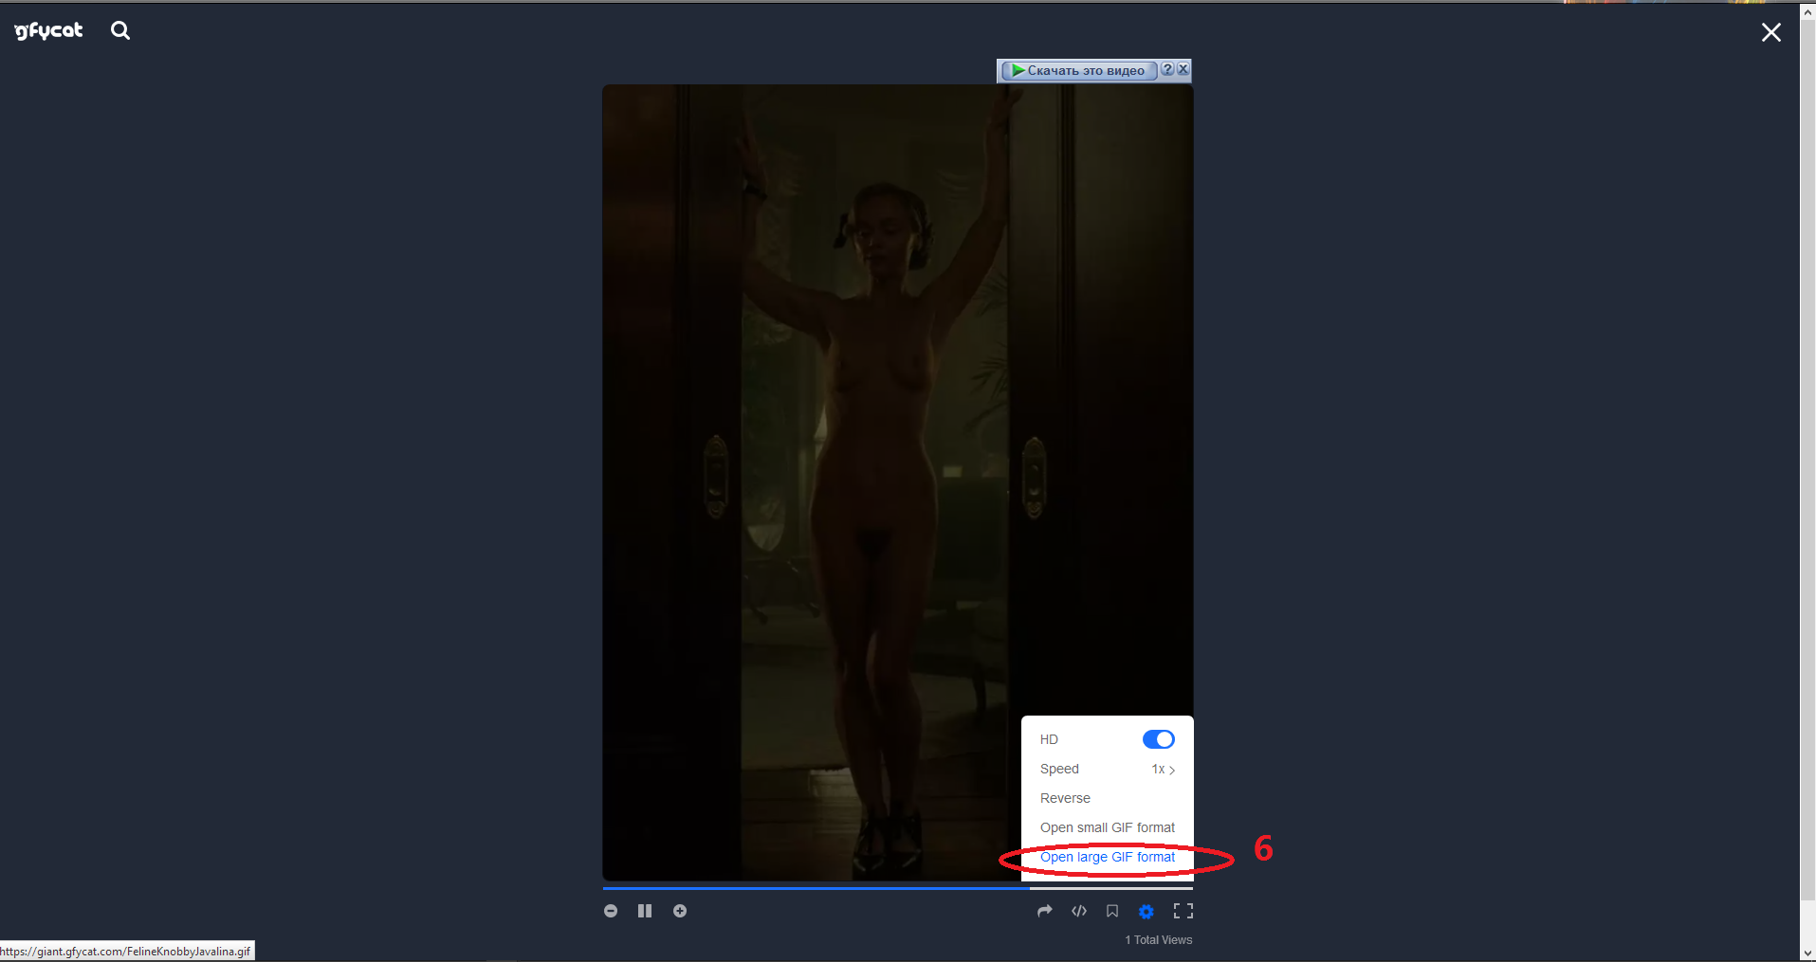Open the embed code icon
This screenshot has height=962, width=1816.
(x=1079, y=911)
